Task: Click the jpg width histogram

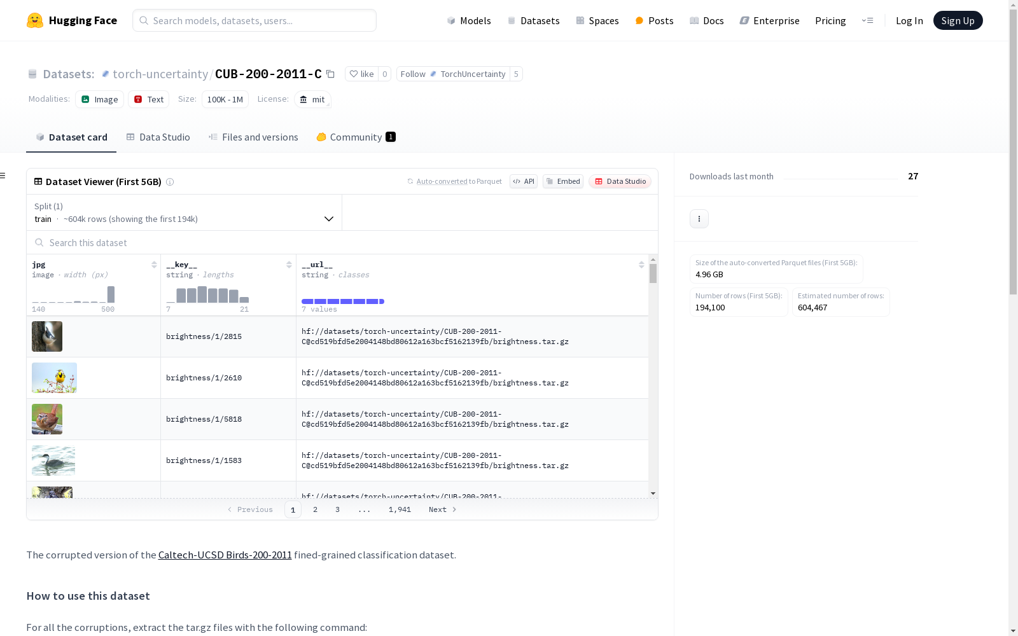Action: tap(73, 294)
